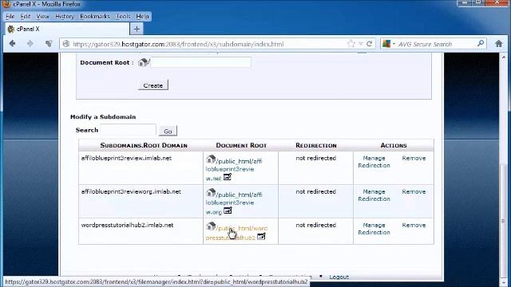The height and width of the screenshot is (287, 511).
Task: Open a new tab with the plus button
Action: (137, 29)
